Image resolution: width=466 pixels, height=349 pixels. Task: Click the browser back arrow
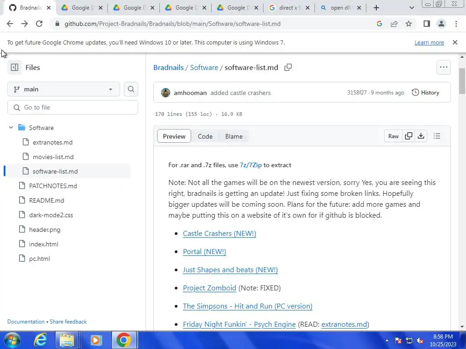[x=10, y=24]
